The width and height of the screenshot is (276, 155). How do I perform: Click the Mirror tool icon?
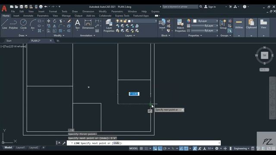[x=55, y=26]
